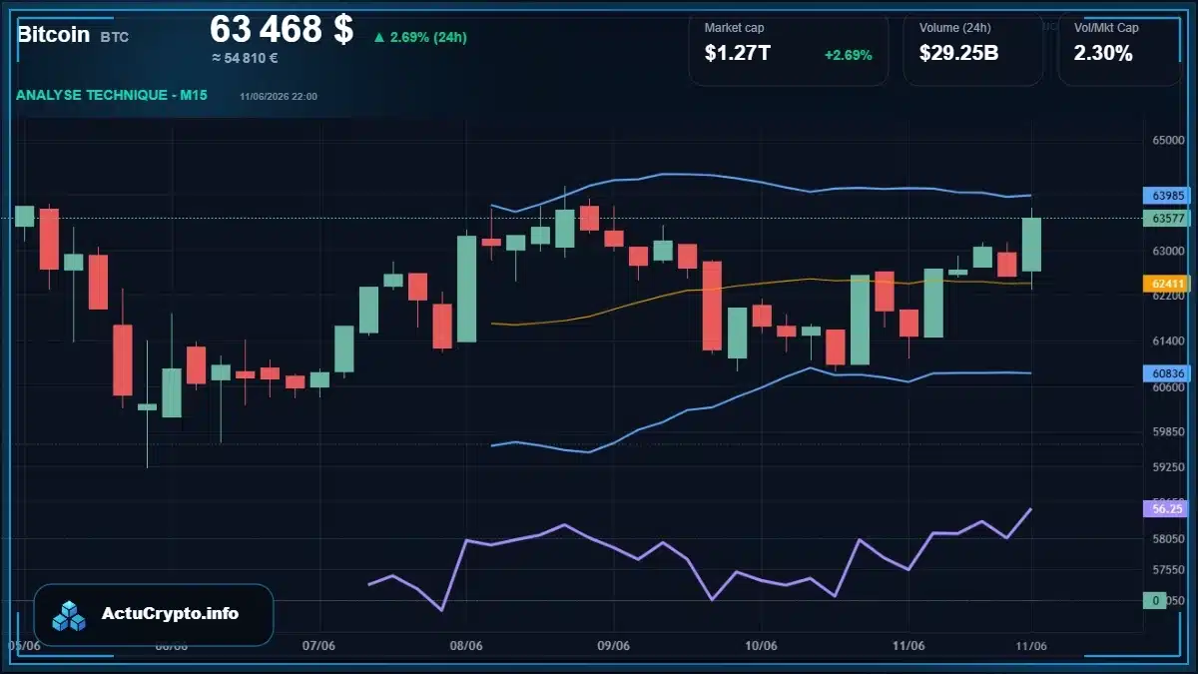Click the 07/06 date axis label
Screen dimensions: 1198x674
[x=318, y=646]
